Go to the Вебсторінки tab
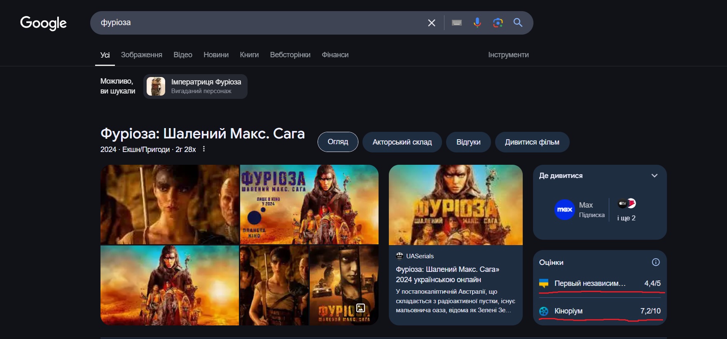This screenshot has width=727, height=339. (x=290, y=55)
